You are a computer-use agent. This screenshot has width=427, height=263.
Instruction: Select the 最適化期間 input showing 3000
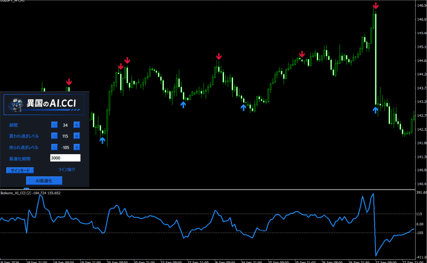coord(65,158)
